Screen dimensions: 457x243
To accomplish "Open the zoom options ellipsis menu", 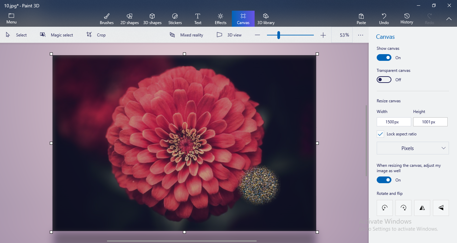I will [x=360, y=35].
